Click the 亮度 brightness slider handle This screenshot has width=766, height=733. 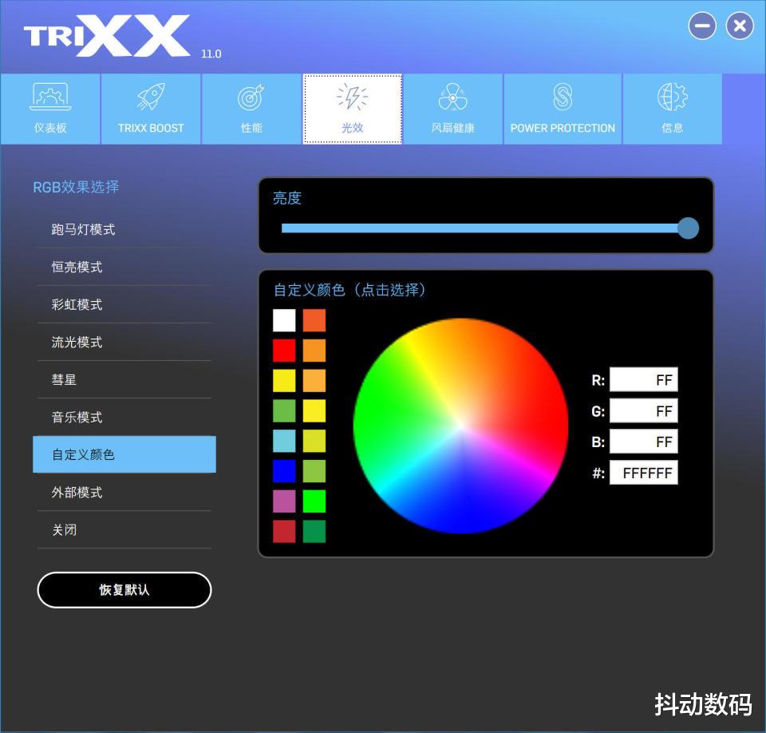pos(689,228)
